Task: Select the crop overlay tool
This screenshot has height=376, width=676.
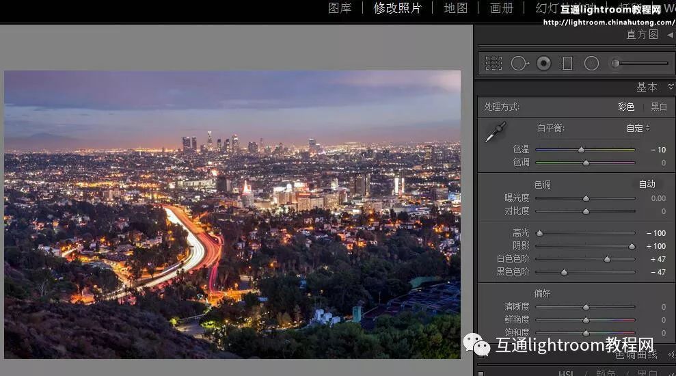Action: click(x=494, y=64)
